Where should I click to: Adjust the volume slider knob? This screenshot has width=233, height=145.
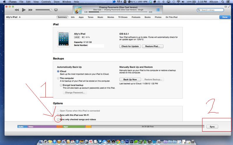tap(50, 10)
